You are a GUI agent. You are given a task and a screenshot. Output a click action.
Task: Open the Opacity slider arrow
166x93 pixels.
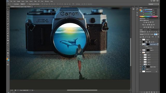pyautogui.click(x=158, y=34)
